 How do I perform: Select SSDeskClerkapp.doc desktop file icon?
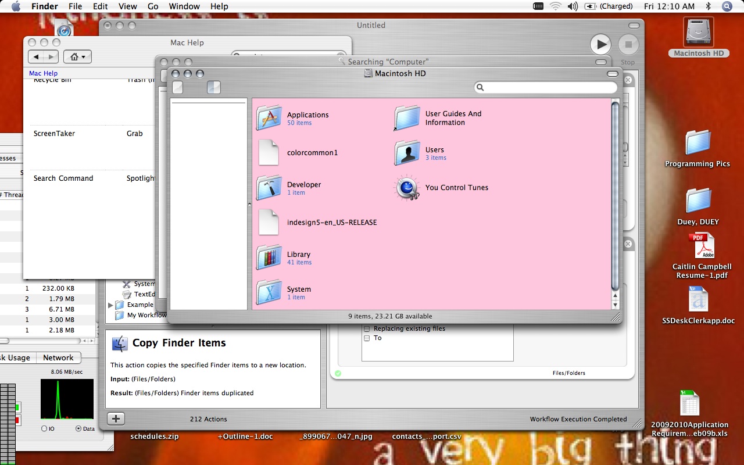pos(698,300)
